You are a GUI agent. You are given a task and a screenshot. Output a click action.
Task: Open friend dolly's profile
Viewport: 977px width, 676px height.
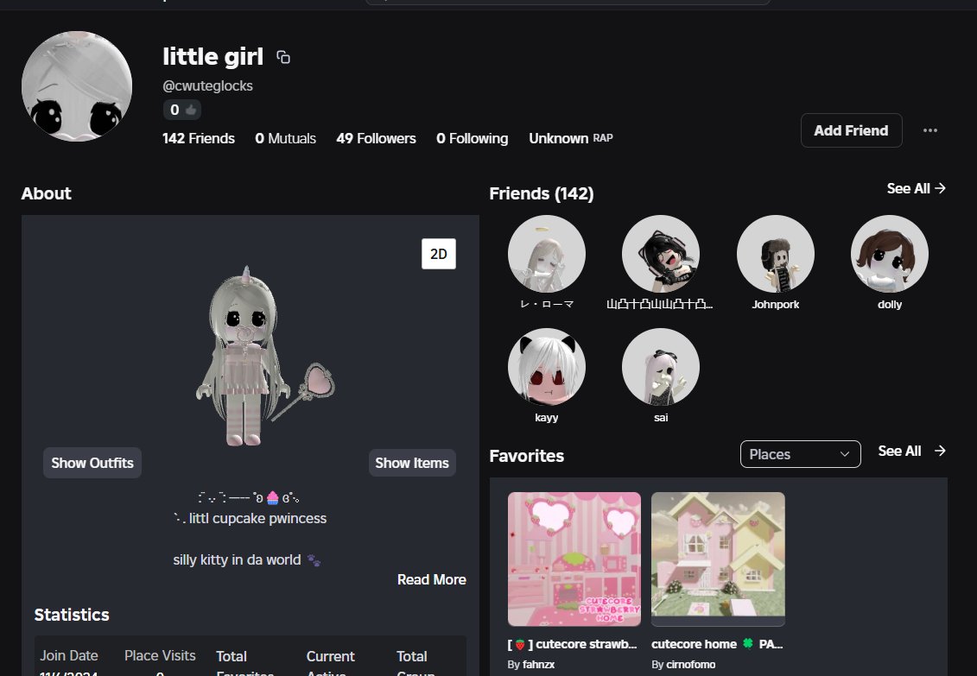click(x=889, y=254)
